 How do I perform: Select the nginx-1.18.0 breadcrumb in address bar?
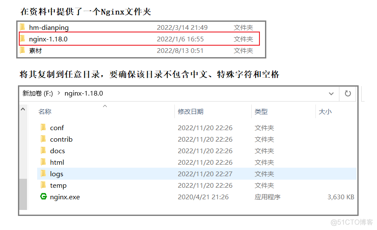tap(84, 93)
